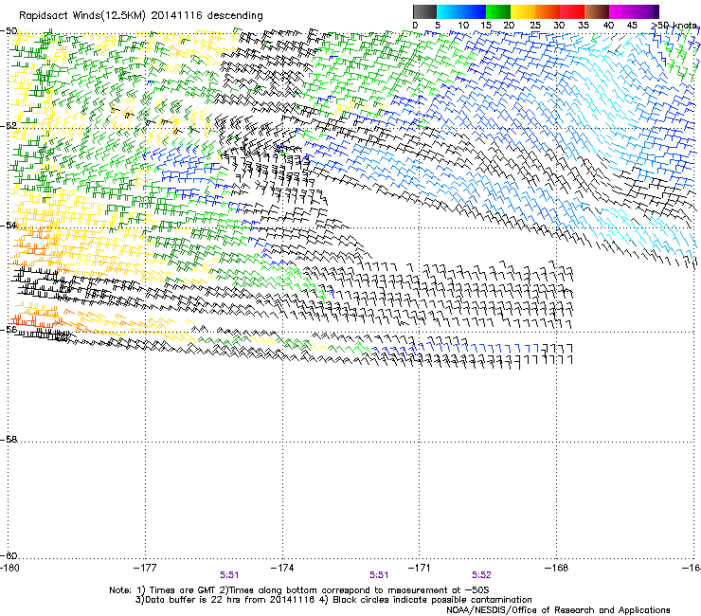The image size is (701, 616).
Task: Click the gray 0-5 knots legend swatch
Action: click(424, 11)
